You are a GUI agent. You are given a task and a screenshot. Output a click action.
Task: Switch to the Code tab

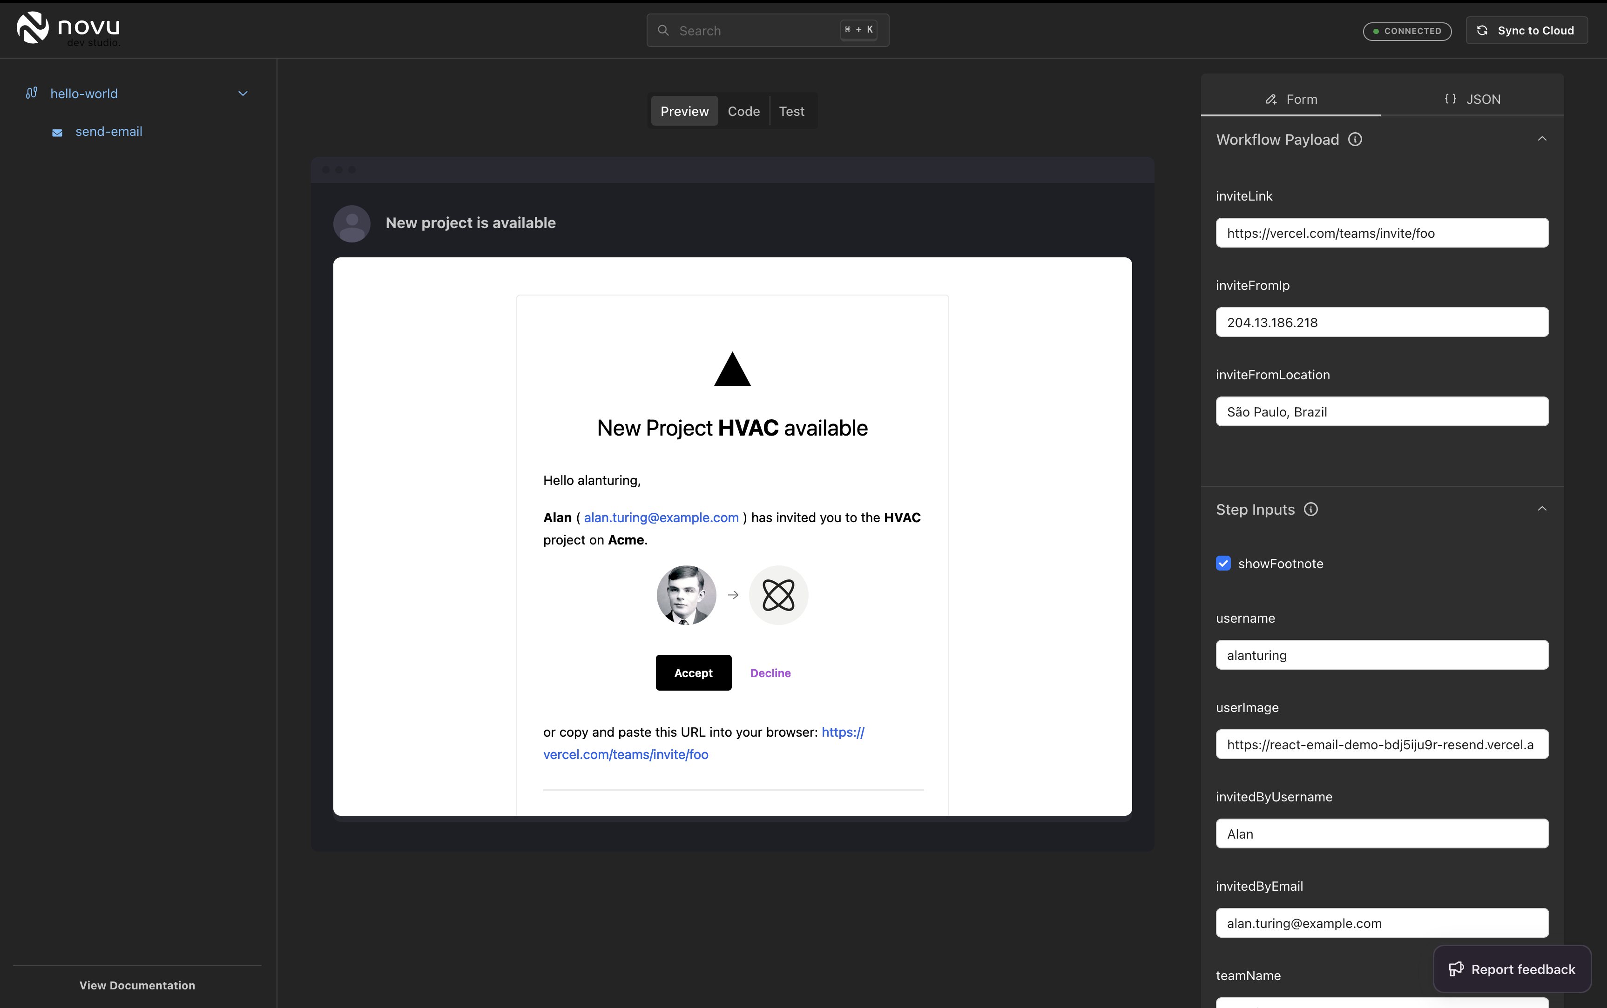[743, 111]
